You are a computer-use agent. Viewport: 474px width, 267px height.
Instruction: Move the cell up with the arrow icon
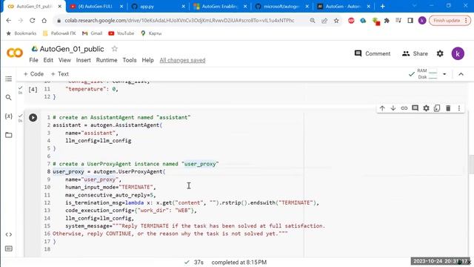point(382,108)
